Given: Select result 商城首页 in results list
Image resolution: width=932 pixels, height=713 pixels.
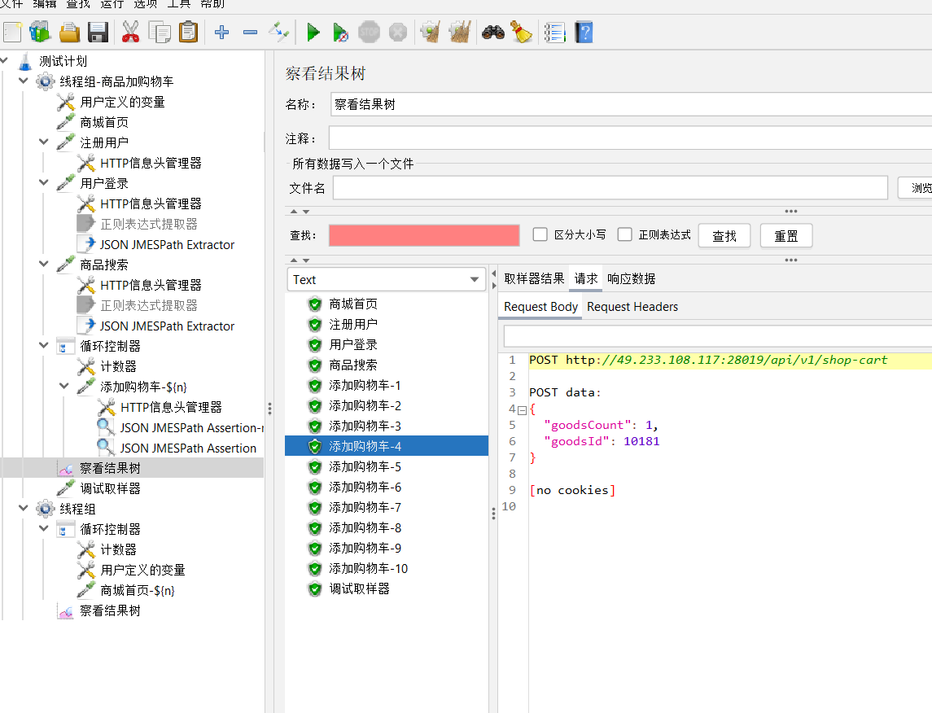Looking at the screenshot, I should (x=353, y=304).
